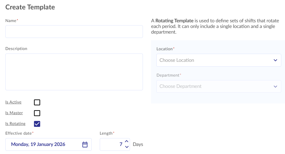Image resolution: width=285 pixels, height=154 pixels.
Task: Tick the Is Master checkbox
Action: pyautogui.click(x=37, y=113)
